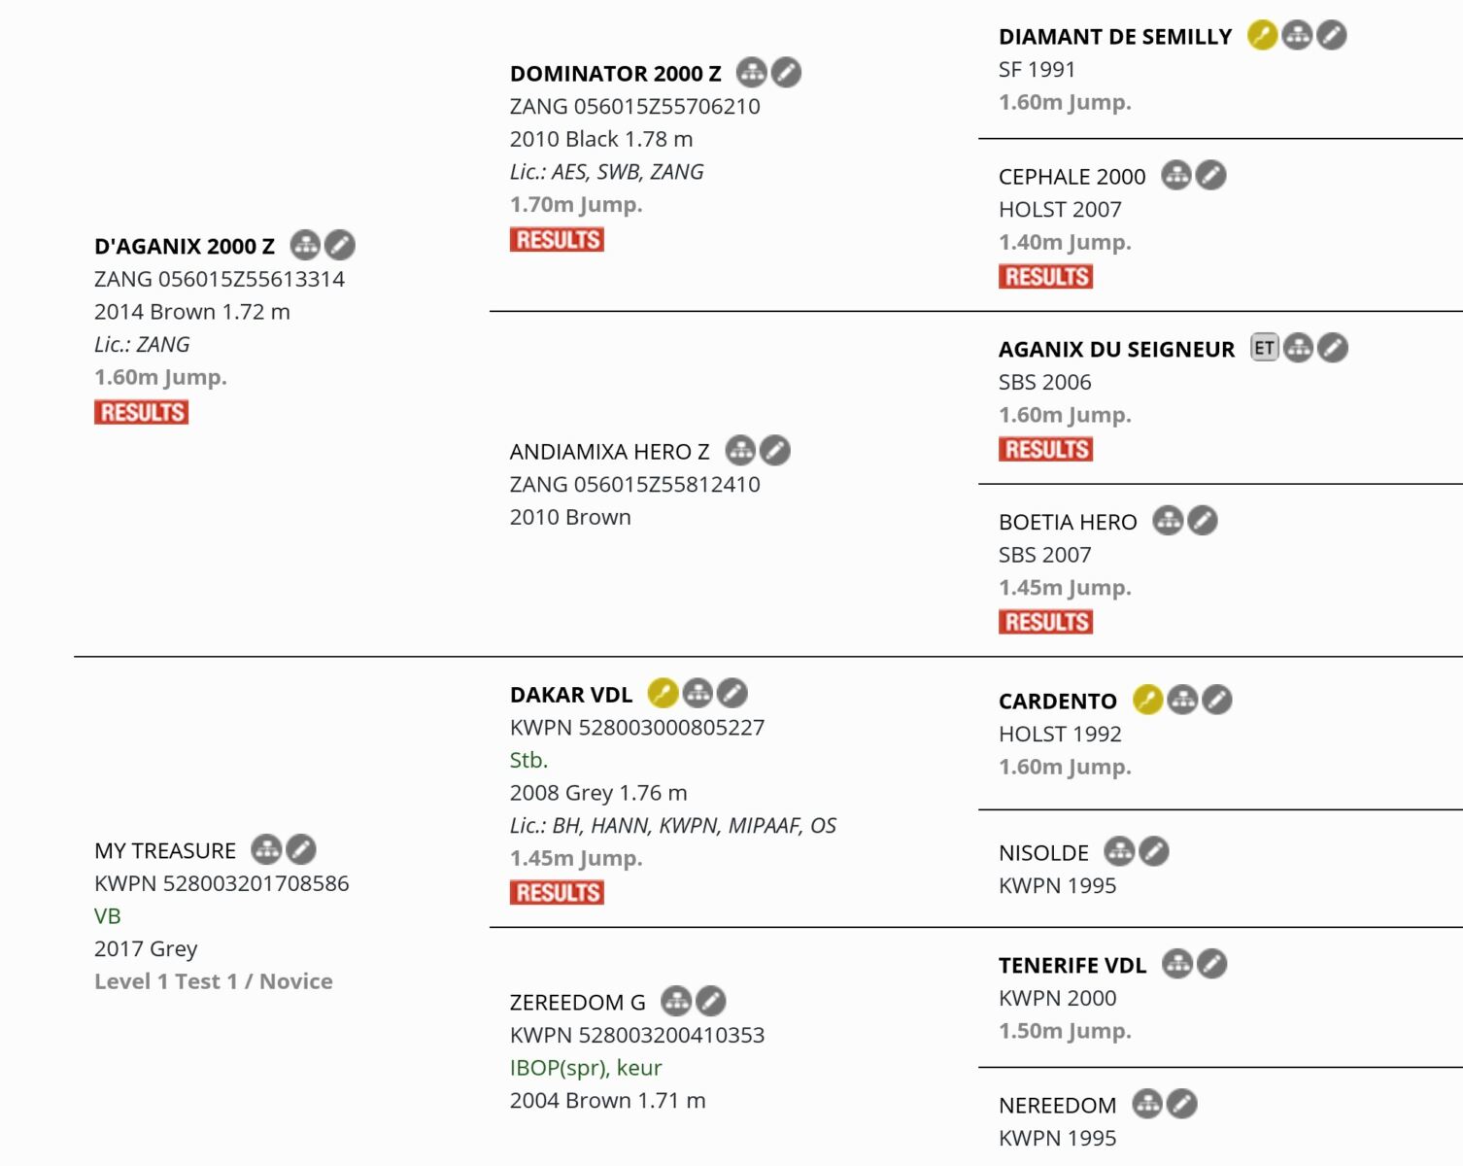The height and width of the screenshot is (1166, 1463).
Task: Click yellow semen icon beside CARDENTO
Action: tap(1147, 700)
